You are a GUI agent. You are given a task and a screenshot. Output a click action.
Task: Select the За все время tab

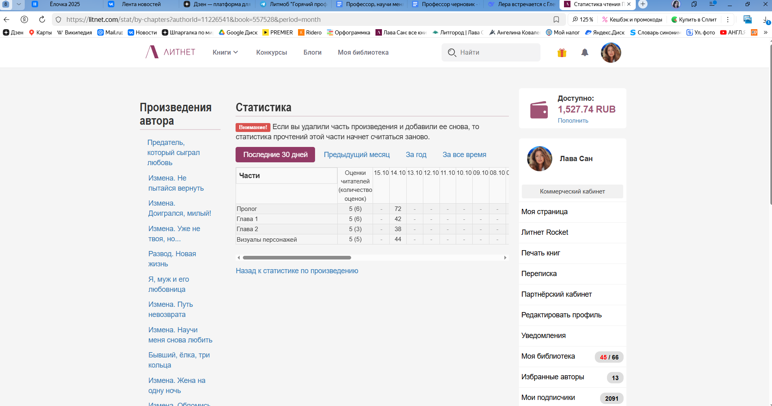point(464,155)
